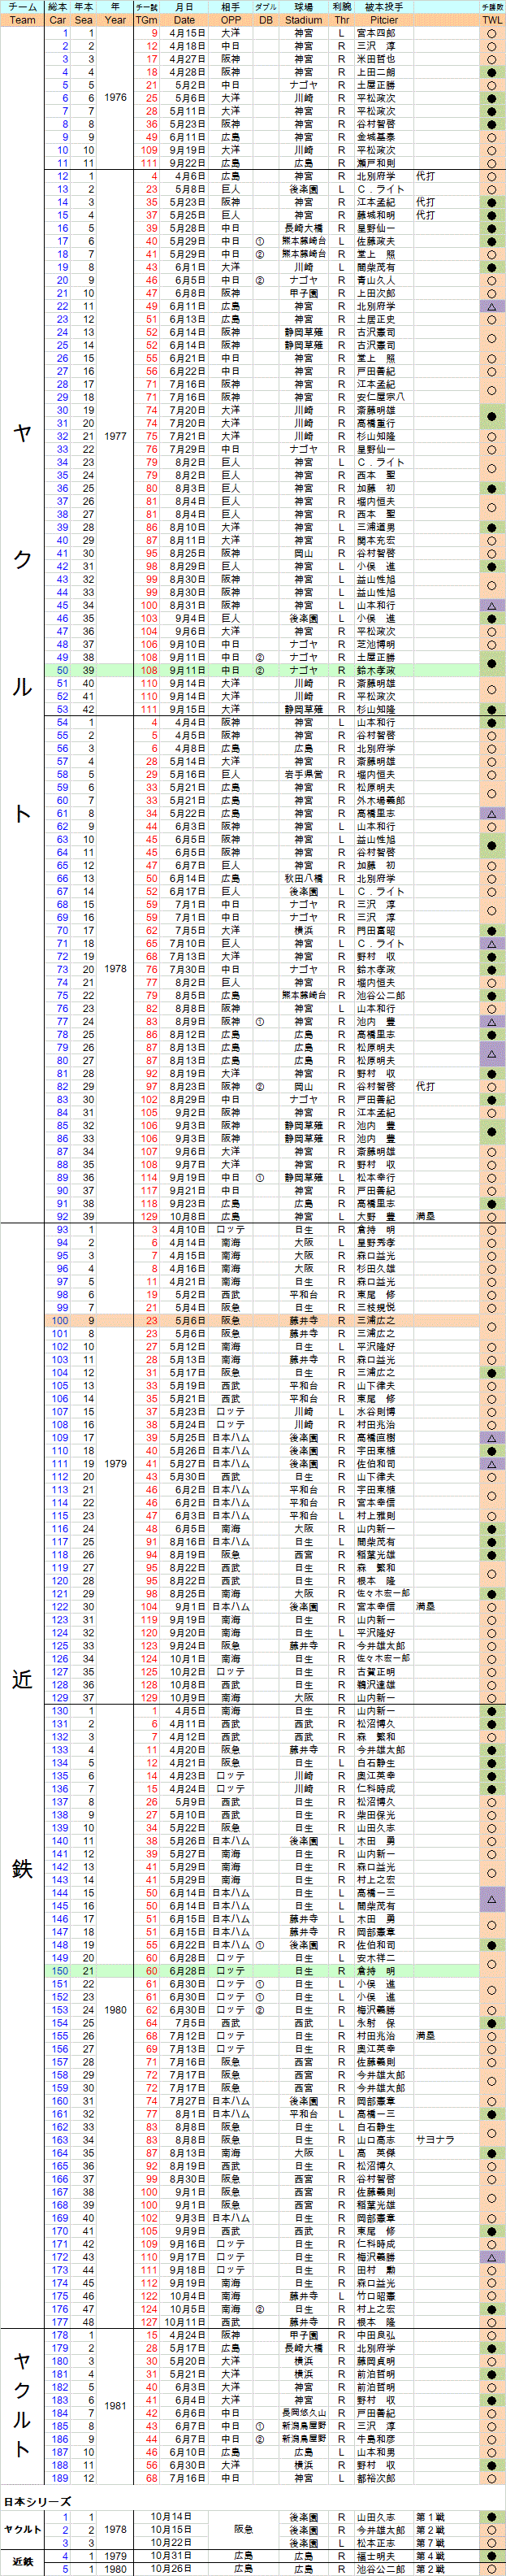Image resolution: width=506 pixels, height=2576 pixels.
Task: Click the triangle mark in career row 22
Action: click(492, 306)
